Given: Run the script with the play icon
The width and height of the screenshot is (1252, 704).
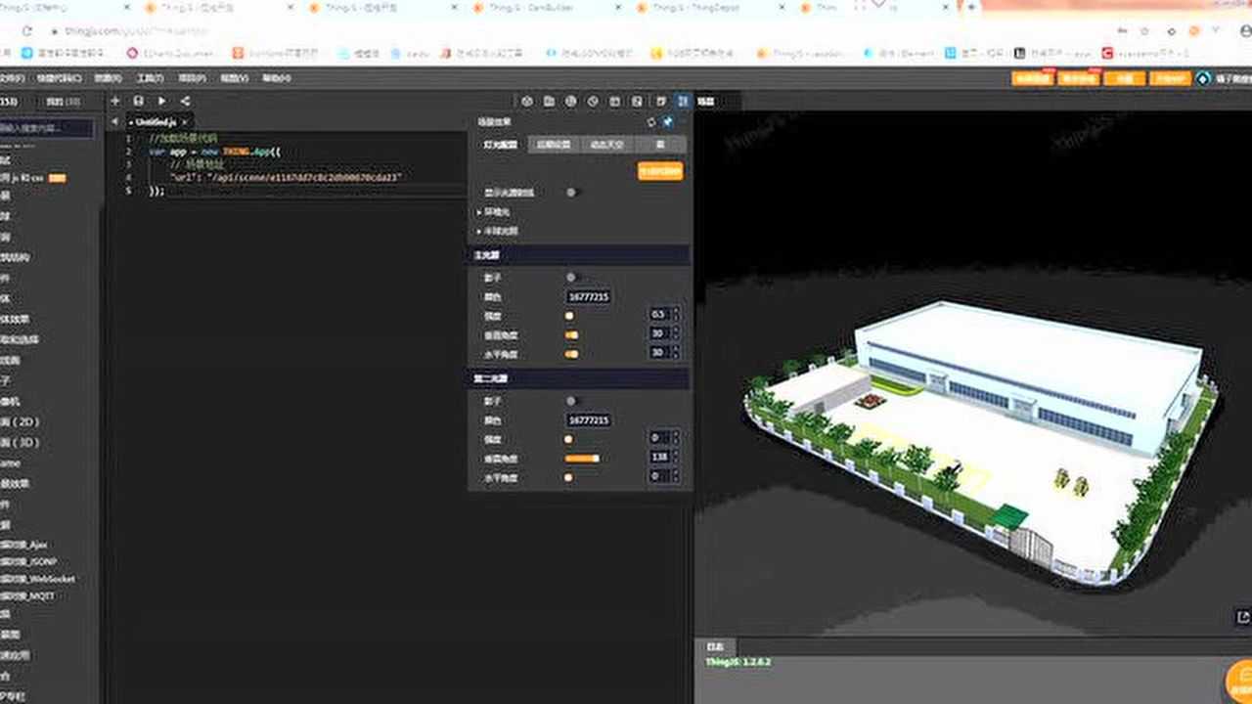Looking at the screenshot, I should point(161,101).
